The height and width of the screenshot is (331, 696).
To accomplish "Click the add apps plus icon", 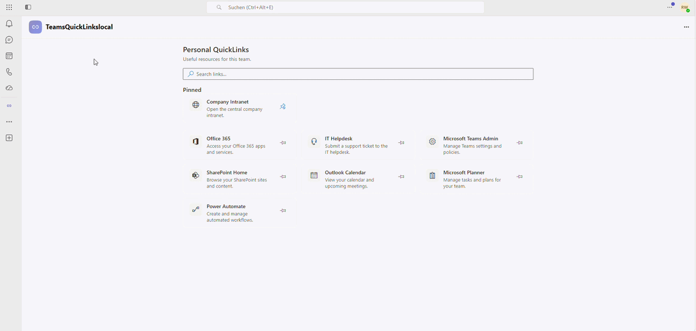I will [x=9, y=138].
